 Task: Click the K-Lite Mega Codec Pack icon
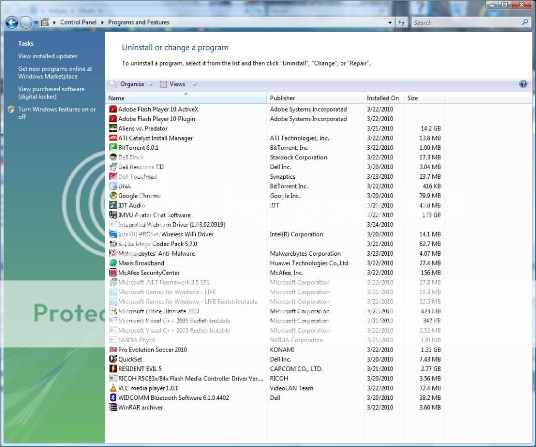point(113,244)
